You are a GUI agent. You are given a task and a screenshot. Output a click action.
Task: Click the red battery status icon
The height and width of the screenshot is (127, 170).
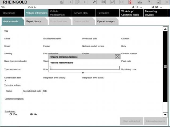131,2
